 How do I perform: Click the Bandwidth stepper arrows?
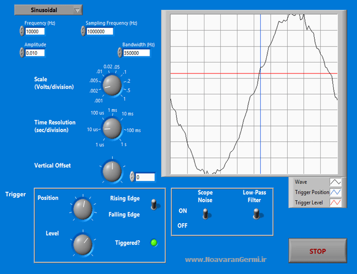[120, 53]
